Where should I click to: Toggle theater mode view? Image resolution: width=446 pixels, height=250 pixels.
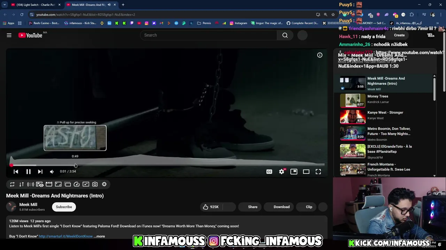[x=306, y=172]
